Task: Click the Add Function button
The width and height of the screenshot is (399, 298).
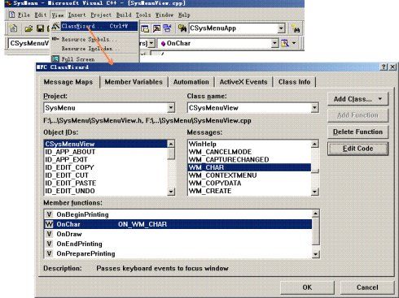Action: (x=357, y=115)
